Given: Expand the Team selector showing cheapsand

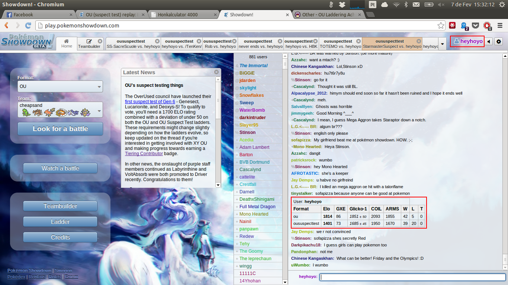Looking at the screenshot, I should [x=60, y=109].
